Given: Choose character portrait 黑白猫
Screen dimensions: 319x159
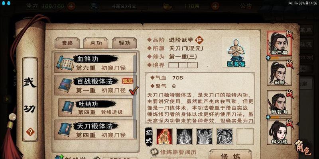Looking at the screenshot, I should (x=280, y=43).
